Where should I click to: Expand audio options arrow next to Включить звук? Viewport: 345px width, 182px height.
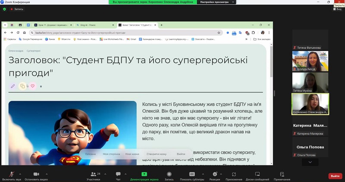20,174
